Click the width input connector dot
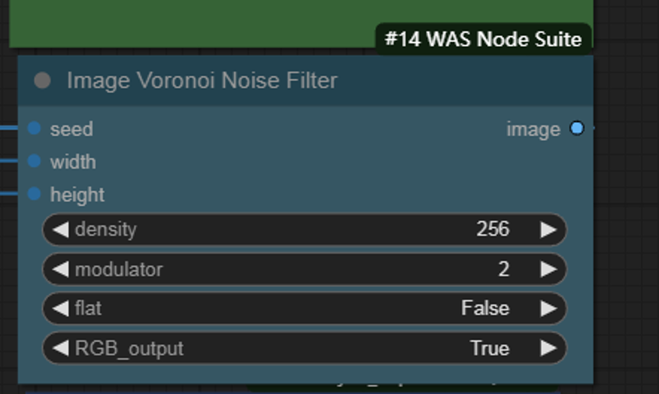This screenshot has height=394, width=659. (x=34, y=161)
